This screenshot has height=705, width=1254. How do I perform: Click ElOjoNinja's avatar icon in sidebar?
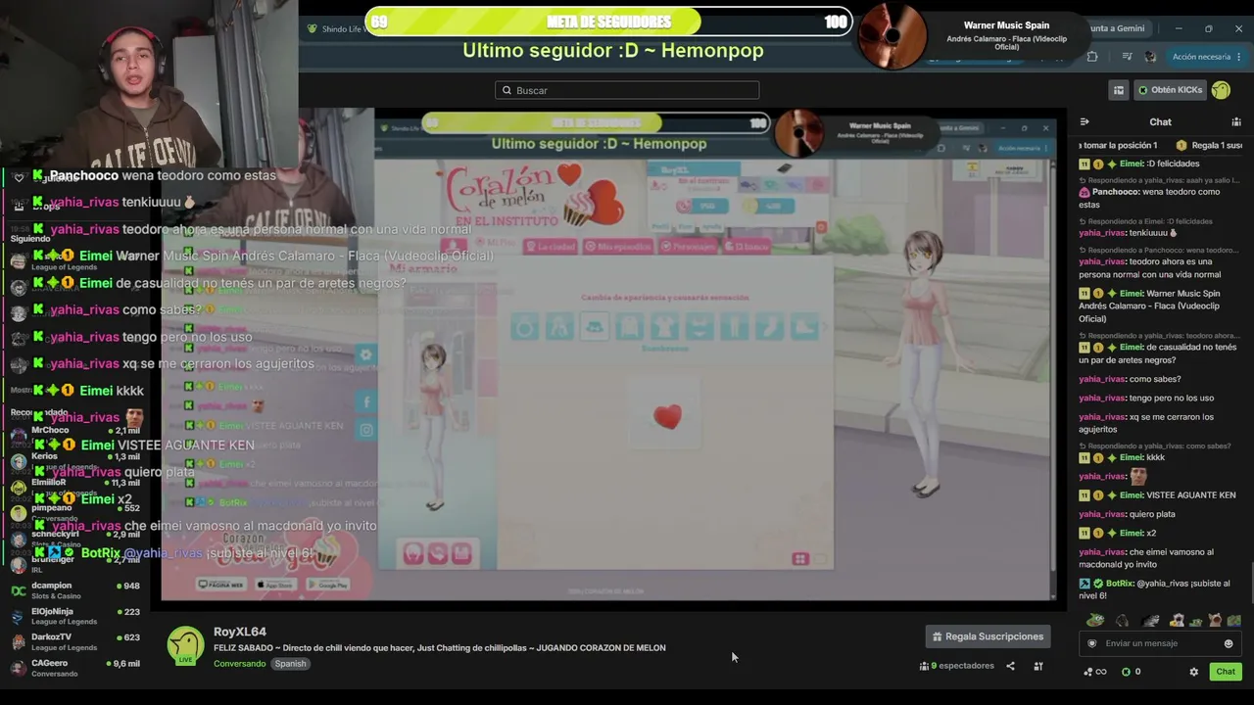point(19,617)
